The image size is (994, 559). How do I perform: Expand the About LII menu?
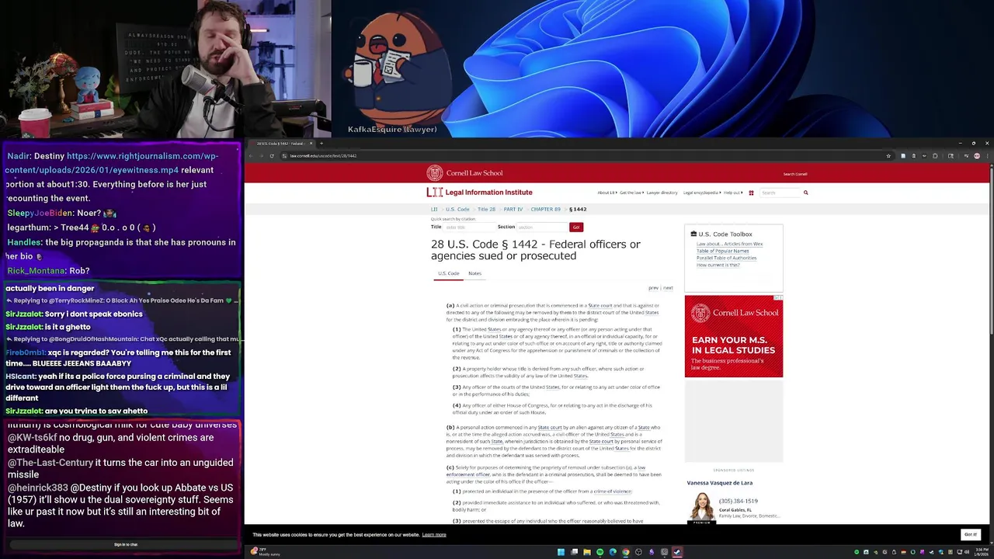(606, 193)
